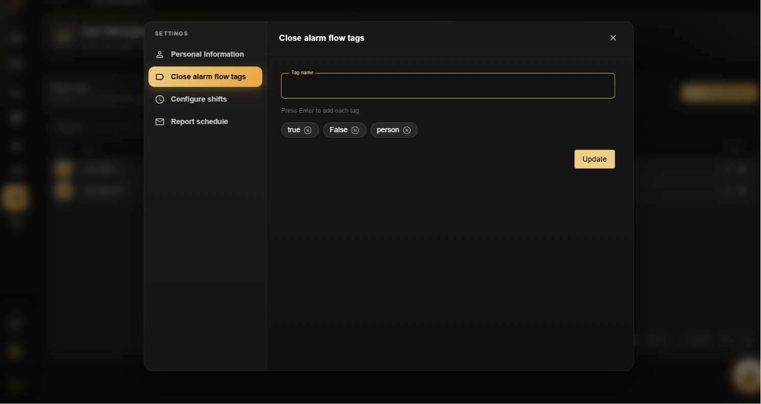Open Configure shifts settings
Screen dimensions: 761x404
coord(205,99)
